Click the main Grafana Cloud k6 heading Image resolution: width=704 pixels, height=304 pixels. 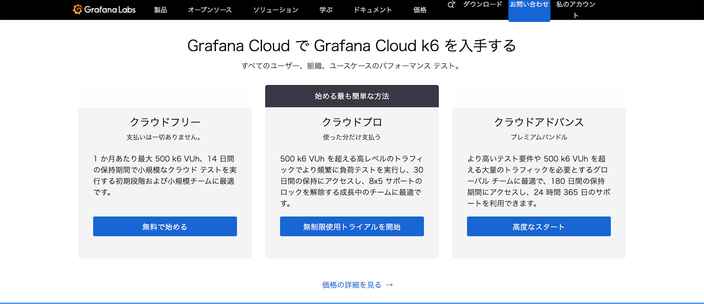pos(352,46)
